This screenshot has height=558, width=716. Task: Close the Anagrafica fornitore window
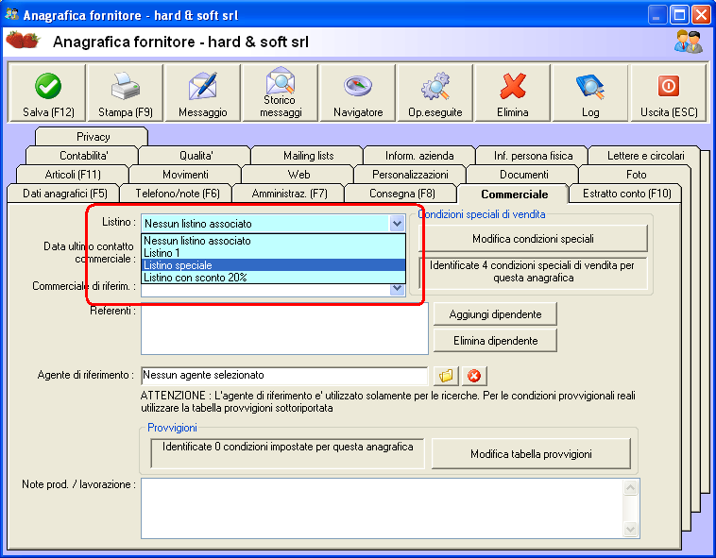click(x=701, y=14)
